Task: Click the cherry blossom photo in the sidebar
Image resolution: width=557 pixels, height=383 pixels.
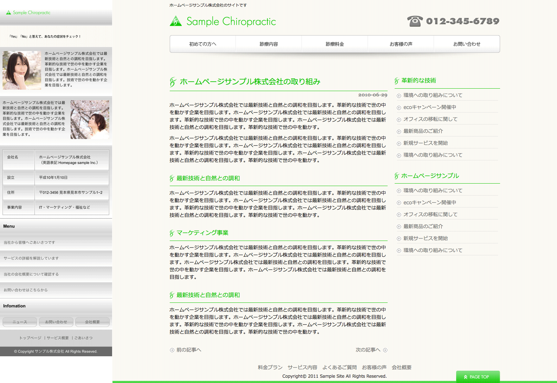Action: (90, 120)
